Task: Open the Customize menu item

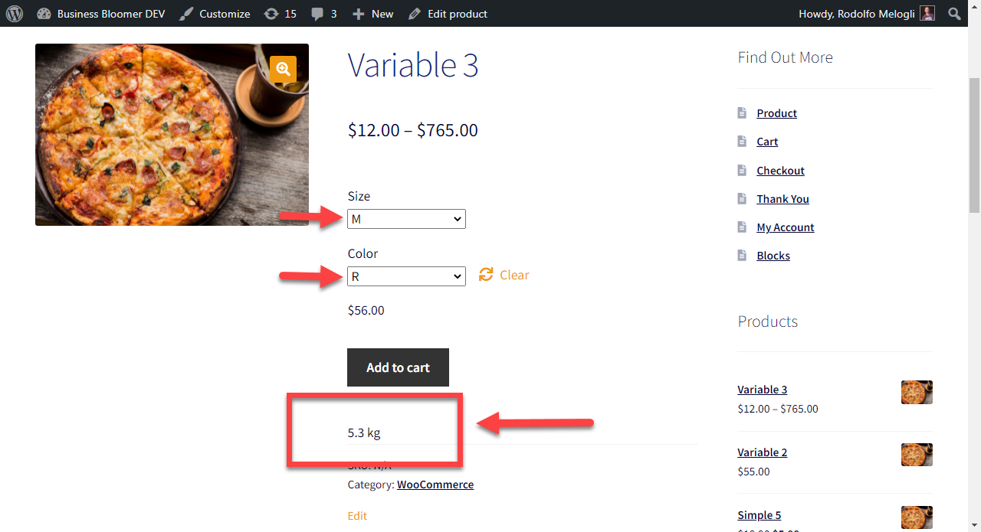Action: click(215, 14)
